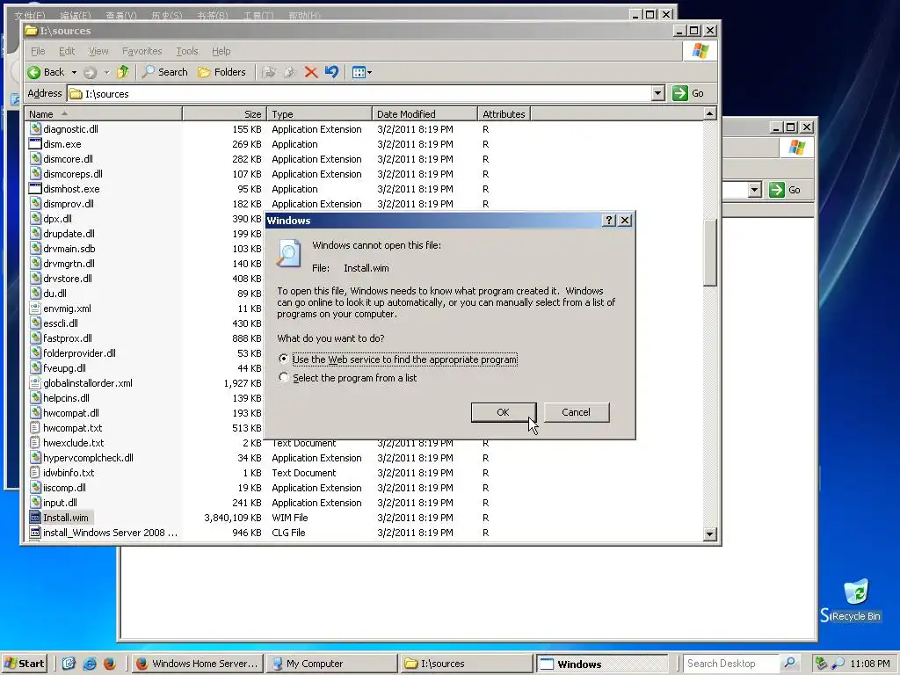Click the Move To toolbar icon
This screenshot has width=900, height=675.
268,72
